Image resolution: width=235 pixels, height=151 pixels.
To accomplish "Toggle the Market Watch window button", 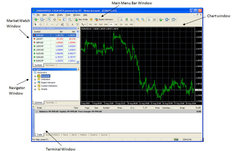I will click(49, 19).
